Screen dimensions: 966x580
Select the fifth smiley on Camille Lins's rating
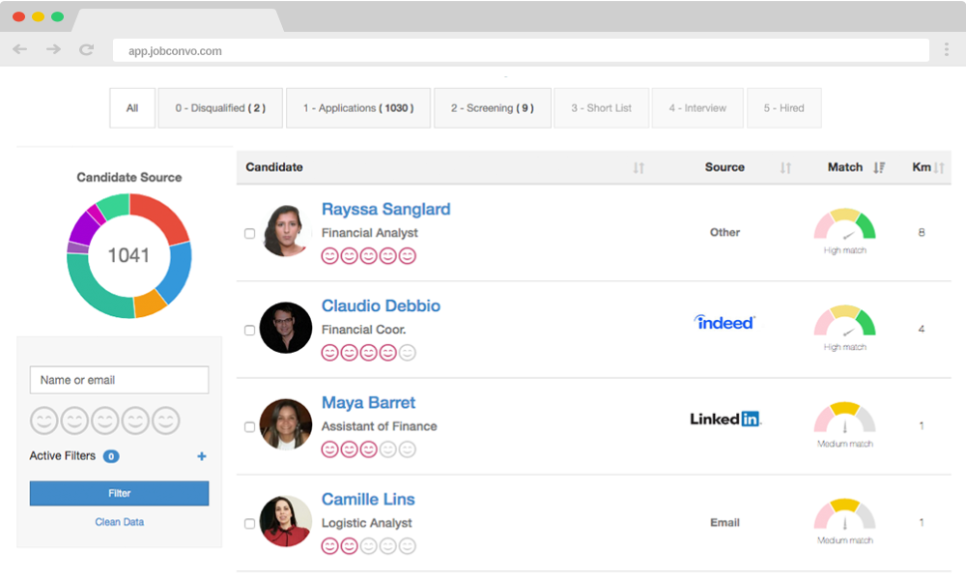(x=409, y=545)
